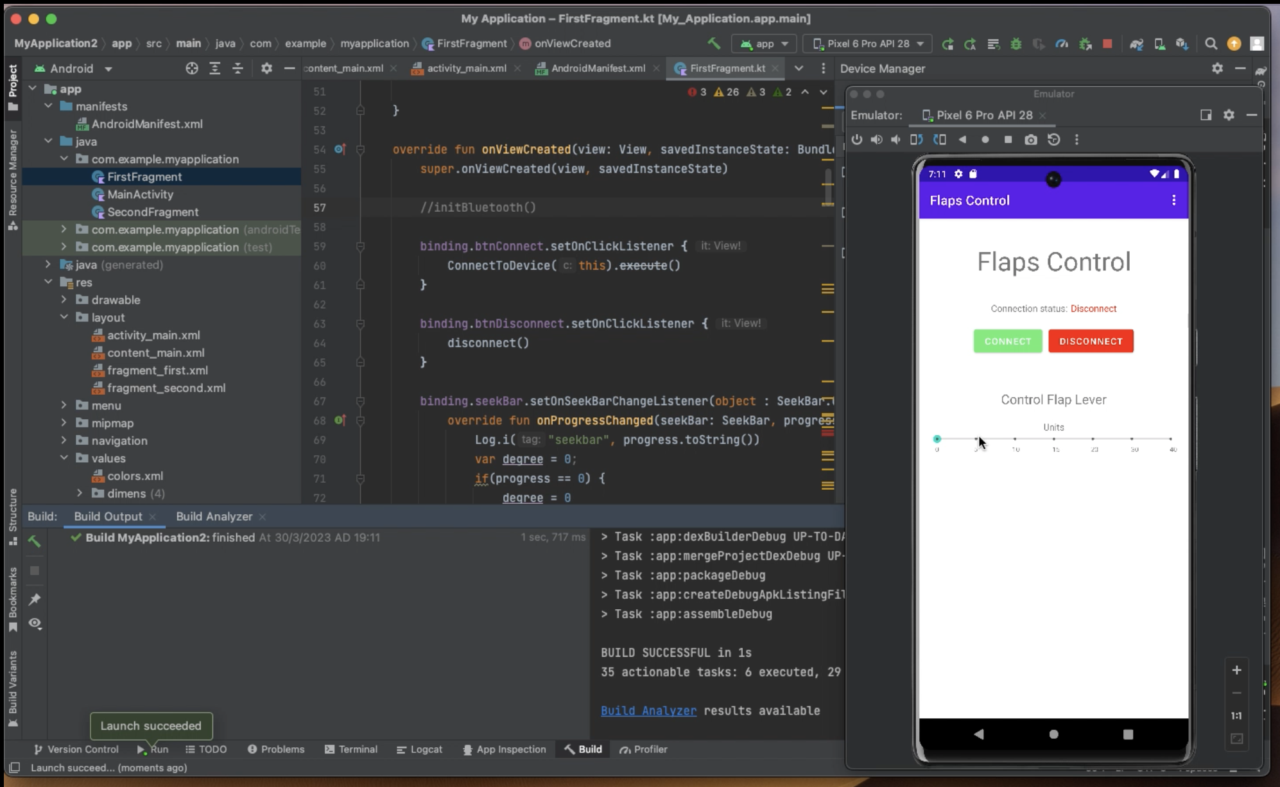Toggle the eye view icon in Build panel
1280x787 pixels.
(x=35, y=623)
